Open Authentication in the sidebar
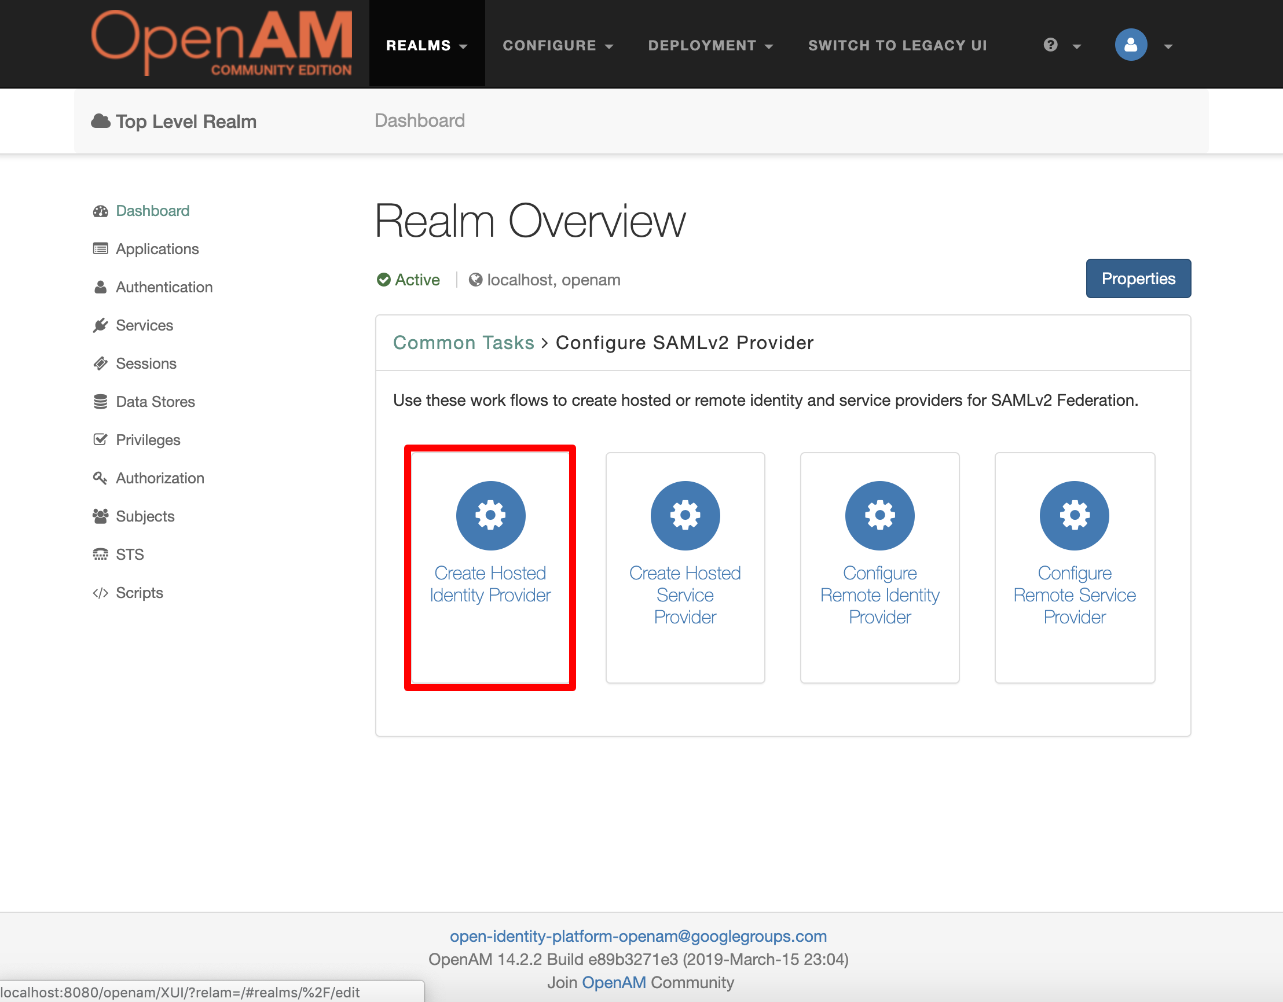 pyautogui.click(x=164, y=287)
